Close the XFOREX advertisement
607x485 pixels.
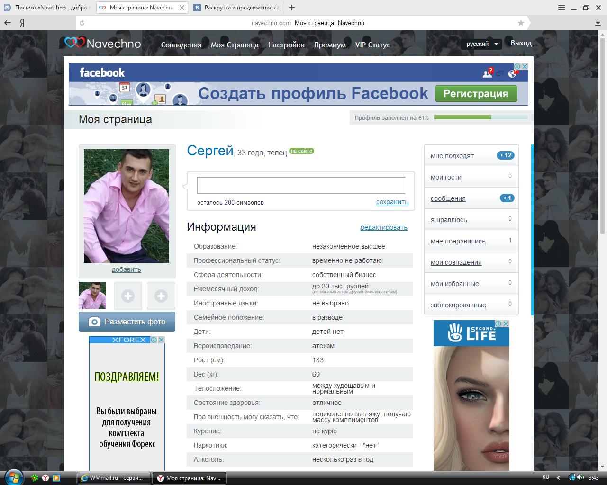point(161,340)
